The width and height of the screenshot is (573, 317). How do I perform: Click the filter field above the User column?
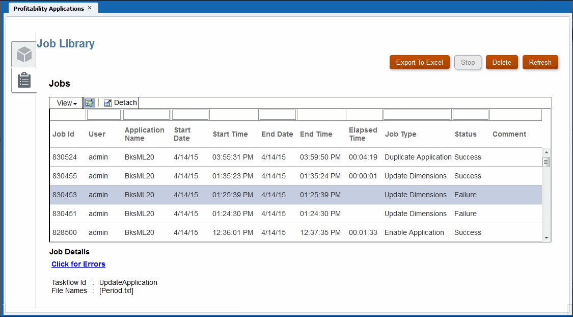click(x=103, y=114)
